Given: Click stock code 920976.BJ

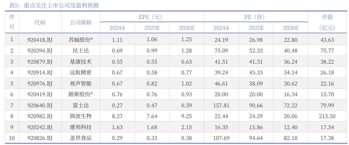Looking at the screenshot, I should click(40, 83).
